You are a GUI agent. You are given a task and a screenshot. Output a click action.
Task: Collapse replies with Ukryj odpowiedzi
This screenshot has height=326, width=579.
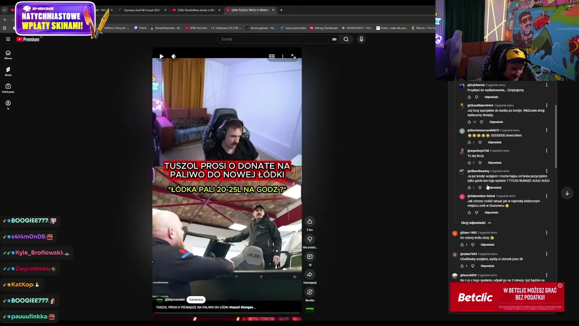(x=476, y=223)
